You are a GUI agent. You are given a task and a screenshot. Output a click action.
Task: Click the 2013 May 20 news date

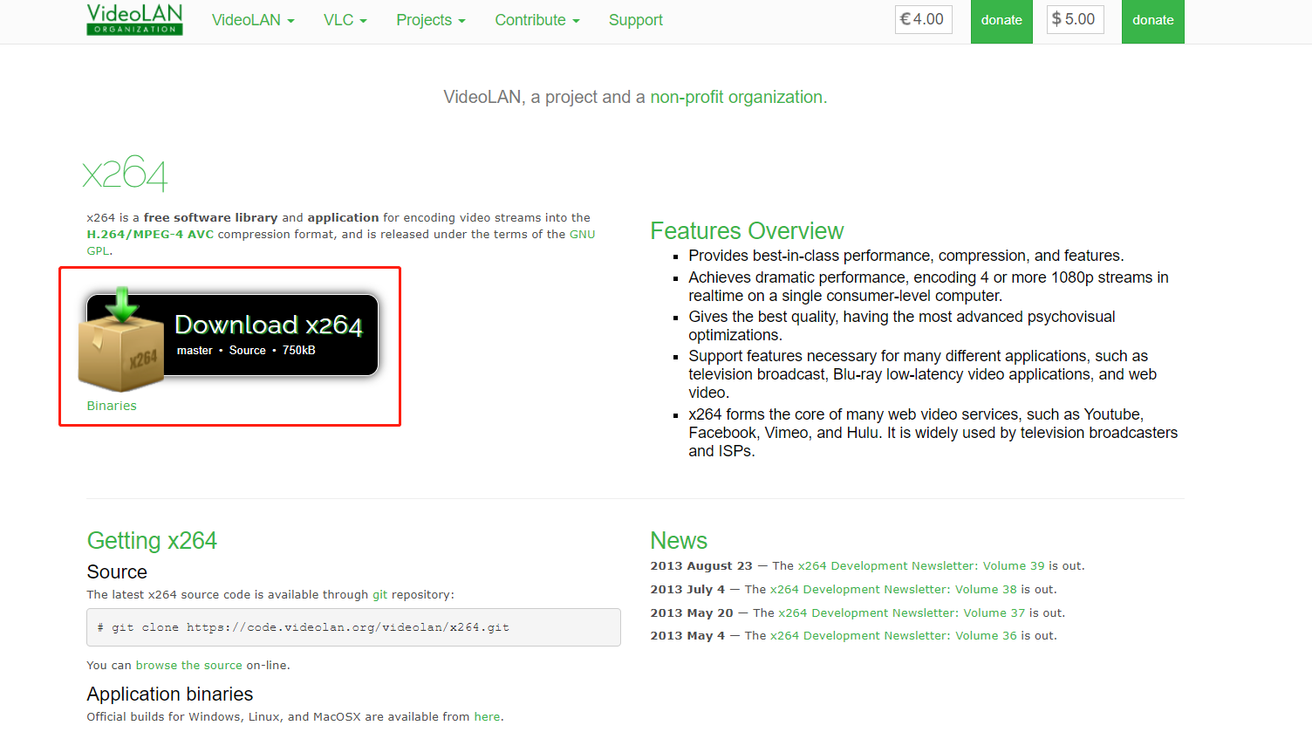tap(692, 613)
